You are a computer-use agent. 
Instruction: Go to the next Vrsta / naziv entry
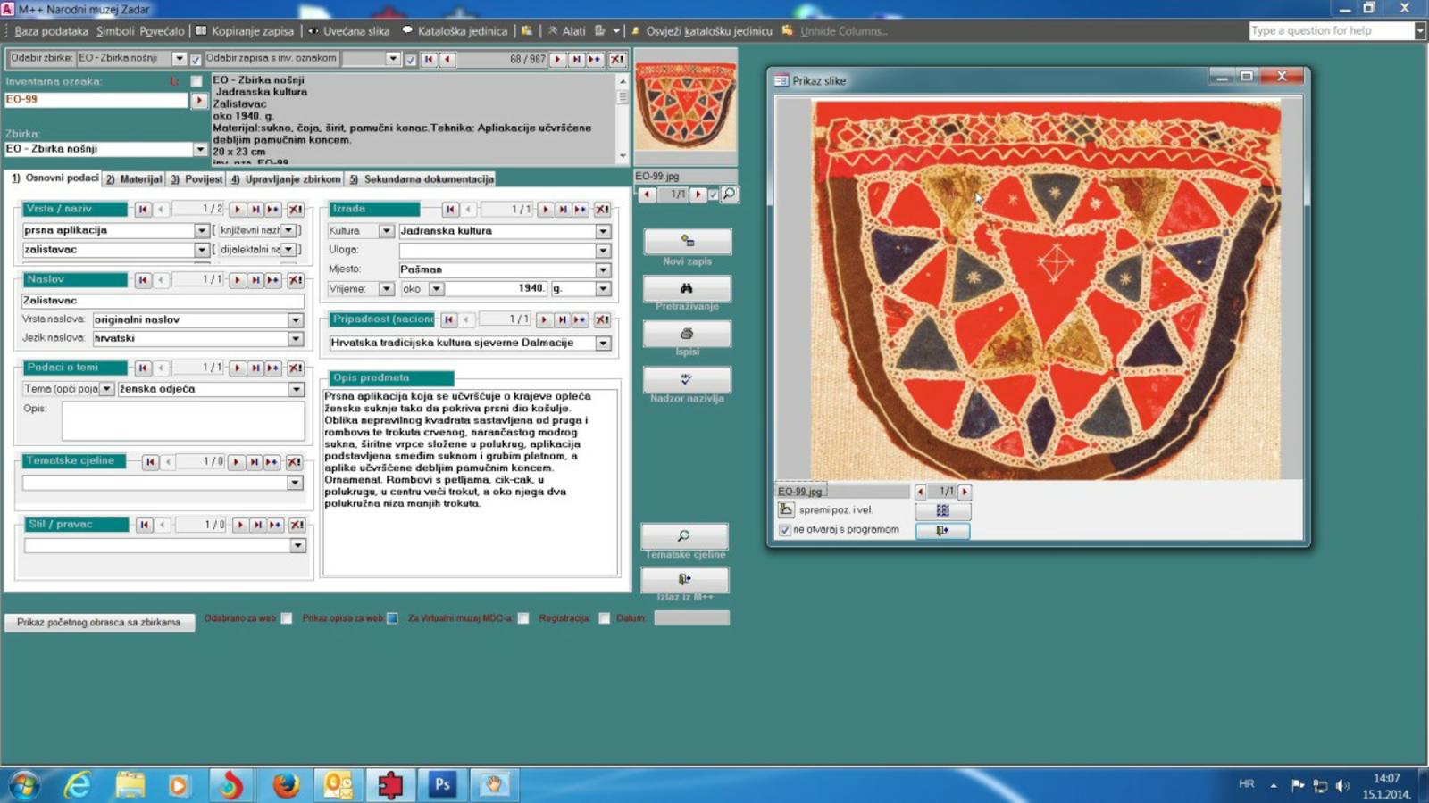(x=238, y=209)
